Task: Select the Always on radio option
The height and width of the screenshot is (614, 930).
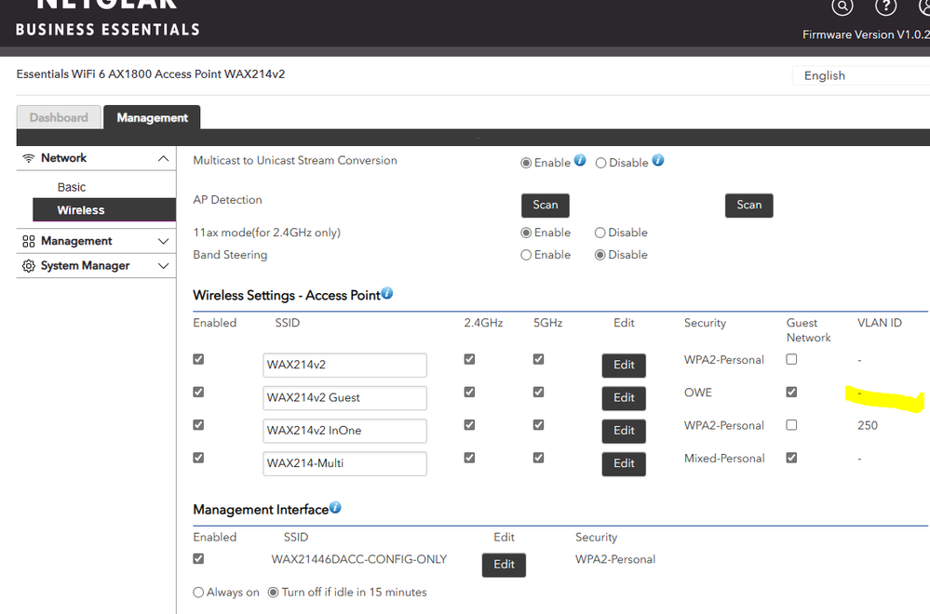Action: tap(198, 593)
